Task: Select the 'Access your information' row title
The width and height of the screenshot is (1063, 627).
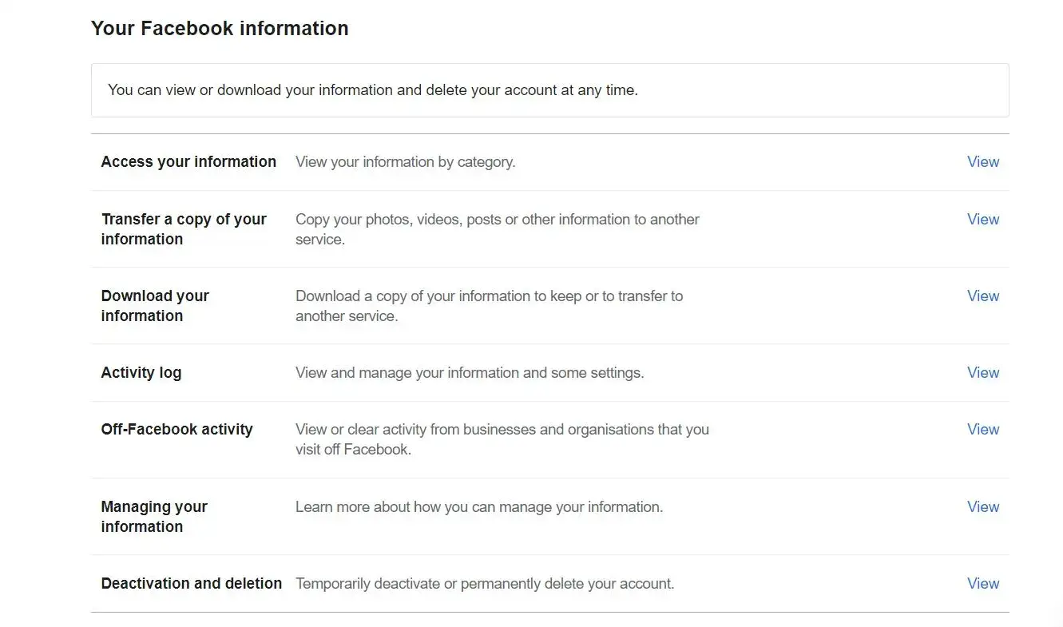Action: click(x=188, y=161)
